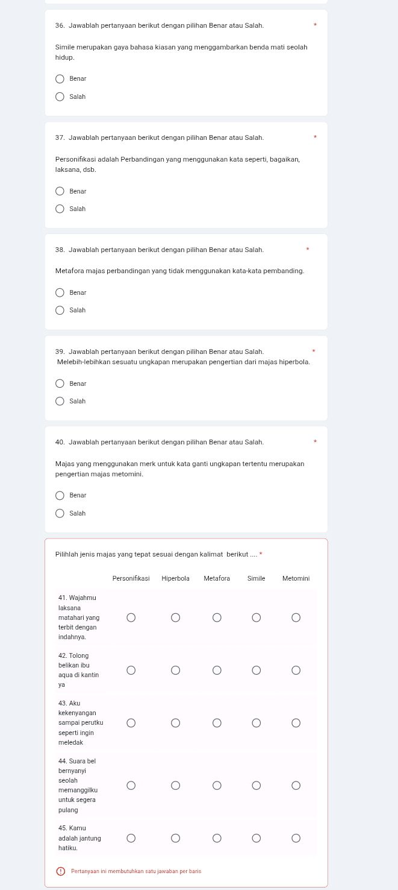
Task: Mark Personifikasi for row 44 Suara bel bernyanyi
Action: [131, 785]
